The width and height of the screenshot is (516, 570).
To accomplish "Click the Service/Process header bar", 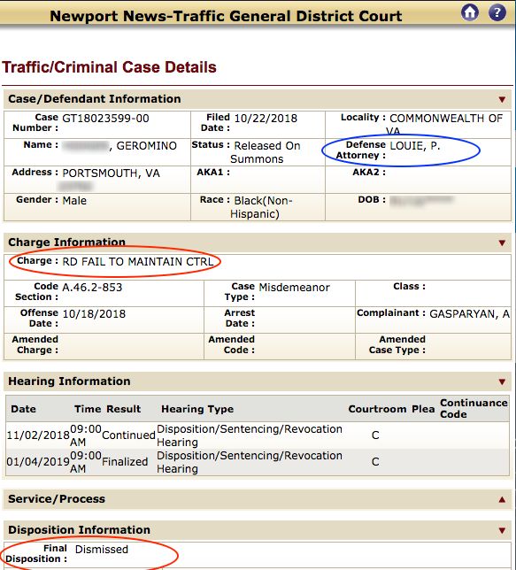I will pyautogui.click(x=258, y=499).
